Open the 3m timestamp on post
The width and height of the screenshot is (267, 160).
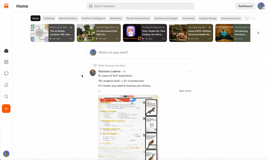point(124,71)
